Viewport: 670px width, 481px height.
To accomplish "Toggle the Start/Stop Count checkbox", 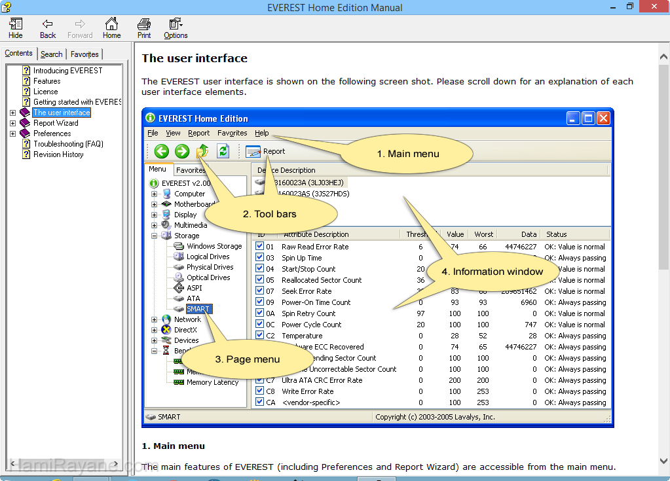I will click(259, 268).
